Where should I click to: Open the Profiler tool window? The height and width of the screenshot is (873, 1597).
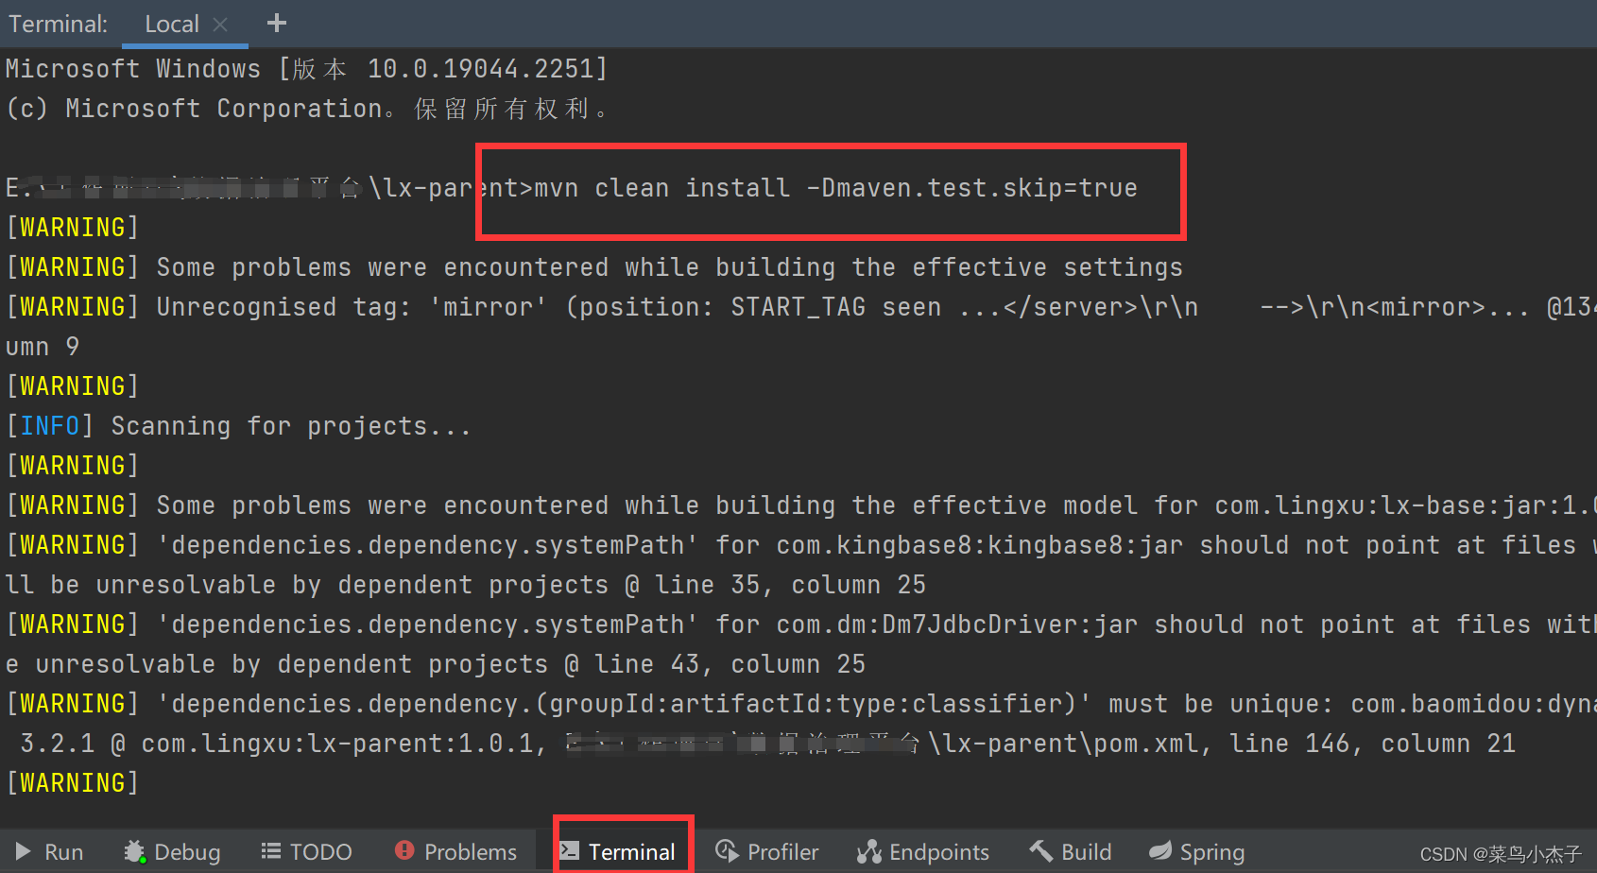click(x=766, y=852)
